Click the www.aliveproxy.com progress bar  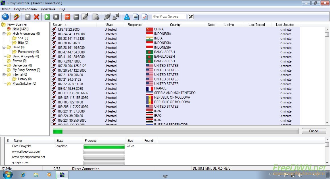(104, 152)
